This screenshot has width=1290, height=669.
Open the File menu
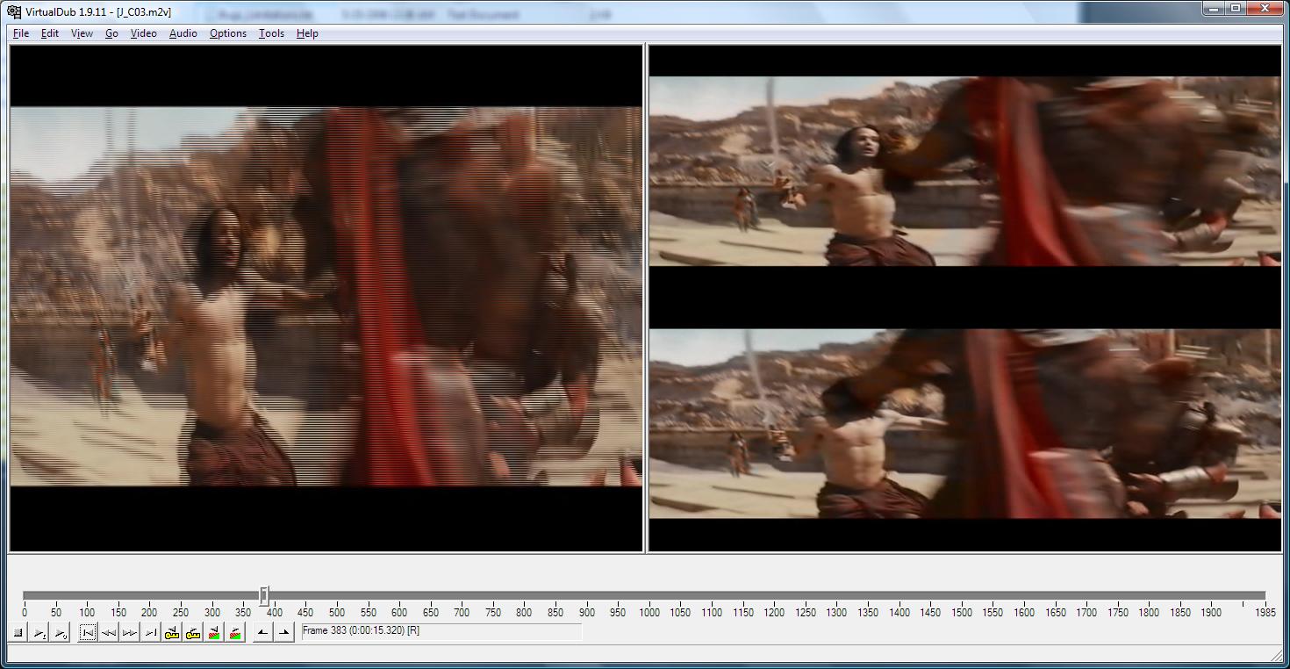coord(21,33)
